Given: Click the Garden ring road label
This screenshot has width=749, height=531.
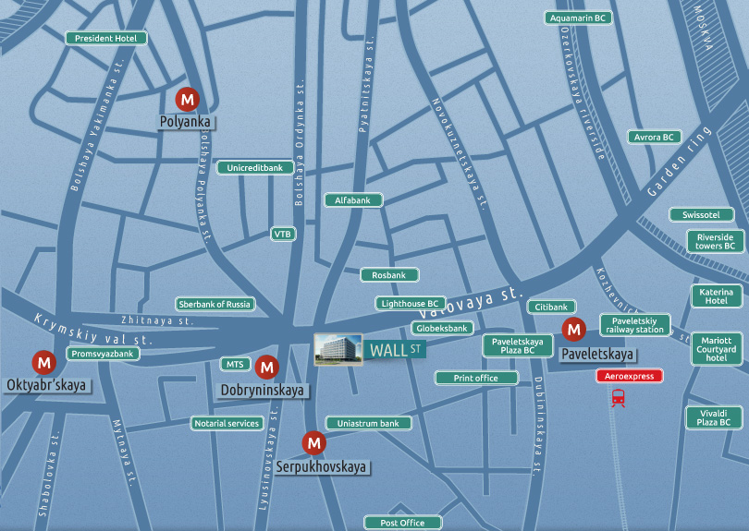Looking at the screenshot, I should point(680,162).
